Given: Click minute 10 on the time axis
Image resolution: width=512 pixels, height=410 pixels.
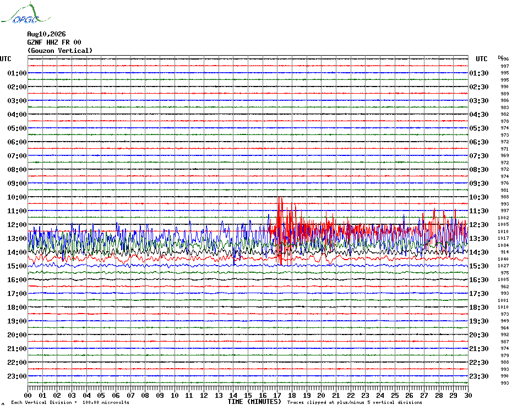Looking at the screenshot, I should pos(175,395).
